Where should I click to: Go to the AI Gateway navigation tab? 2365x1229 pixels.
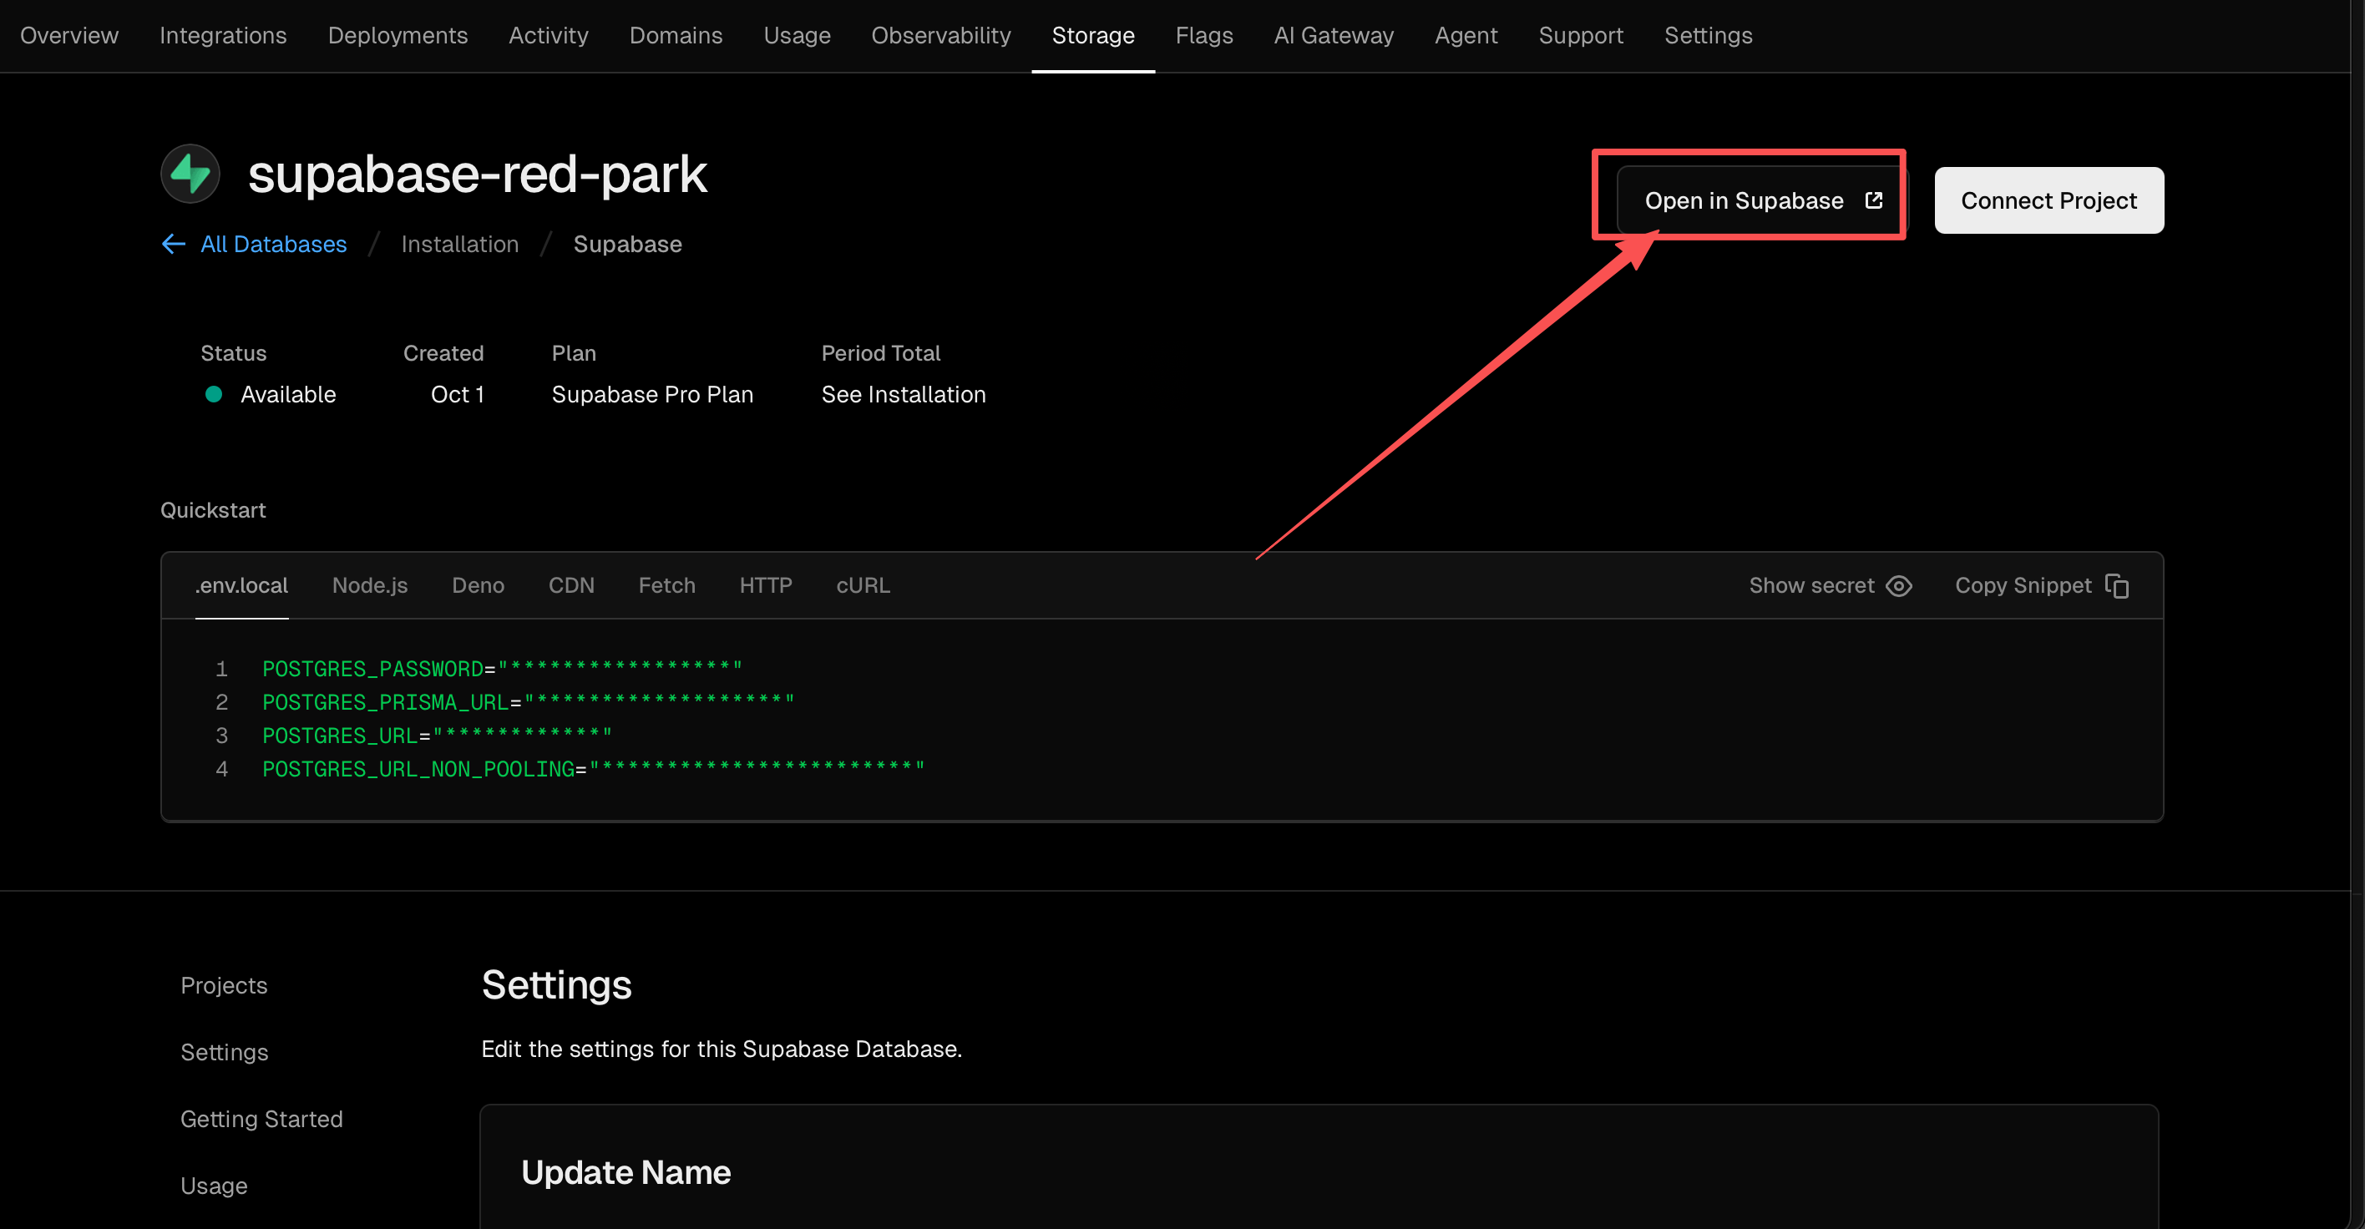[1333, 36]
